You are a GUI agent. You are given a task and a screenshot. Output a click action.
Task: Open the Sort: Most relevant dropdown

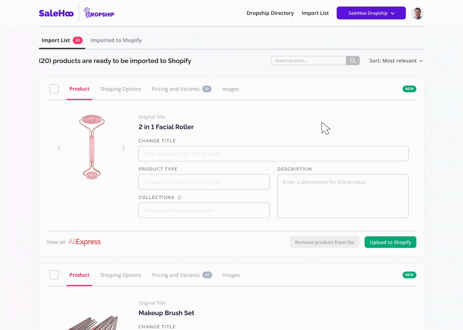point(396,61)
